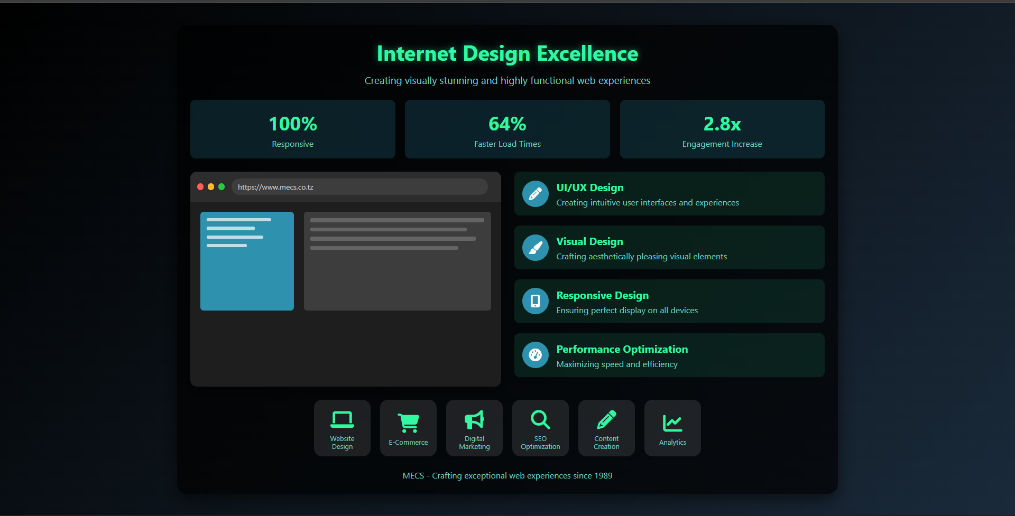Click the pencil icon beside UI/UX Design

(535, 194)
